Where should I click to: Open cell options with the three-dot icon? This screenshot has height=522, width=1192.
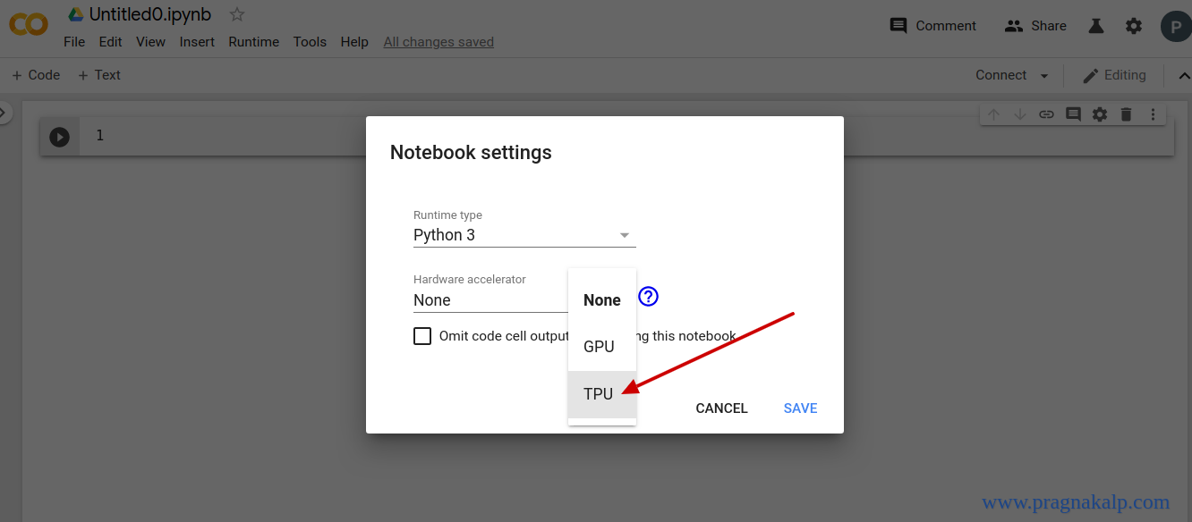1153,114
